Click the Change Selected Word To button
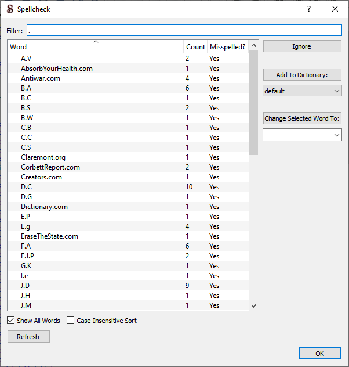The image size is (349, 367). (302, 118)
